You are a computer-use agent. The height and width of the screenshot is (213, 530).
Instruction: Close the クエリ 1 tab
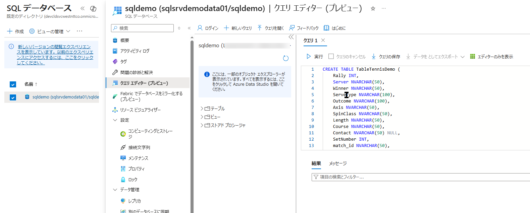tap(323, 40)
